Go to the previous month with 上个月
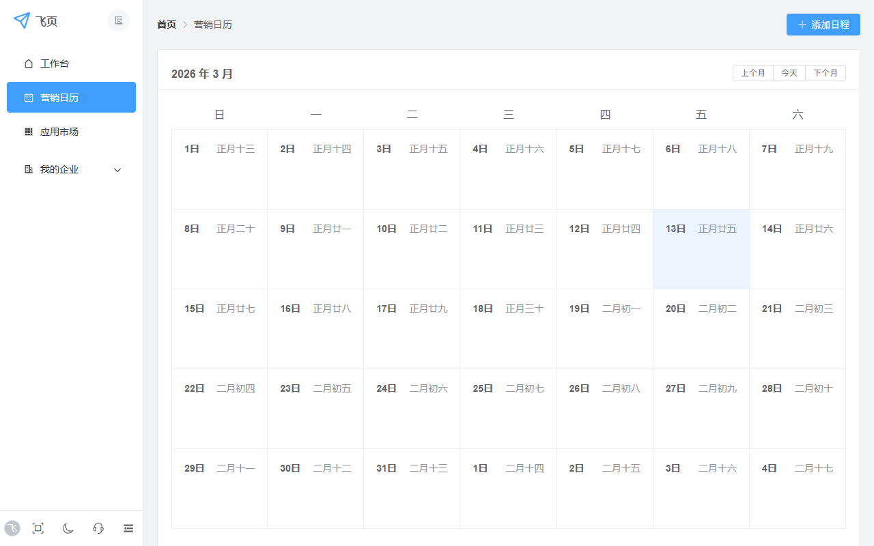The width and height of the screenshot is (874, 546). [753, 73]
